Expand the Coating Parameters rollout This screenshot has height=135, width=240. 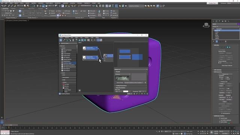[121, 86]
